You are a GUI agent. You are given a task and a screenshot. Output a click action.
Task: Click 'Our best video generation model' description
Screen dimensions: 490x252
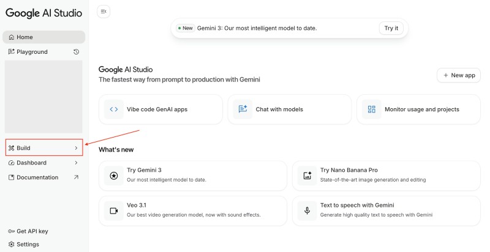tap(194, 215)
